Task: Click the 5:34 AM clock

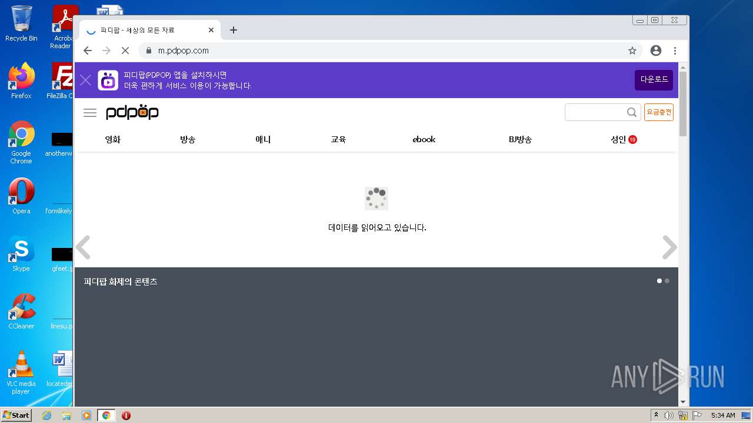Action: point(723,415)
